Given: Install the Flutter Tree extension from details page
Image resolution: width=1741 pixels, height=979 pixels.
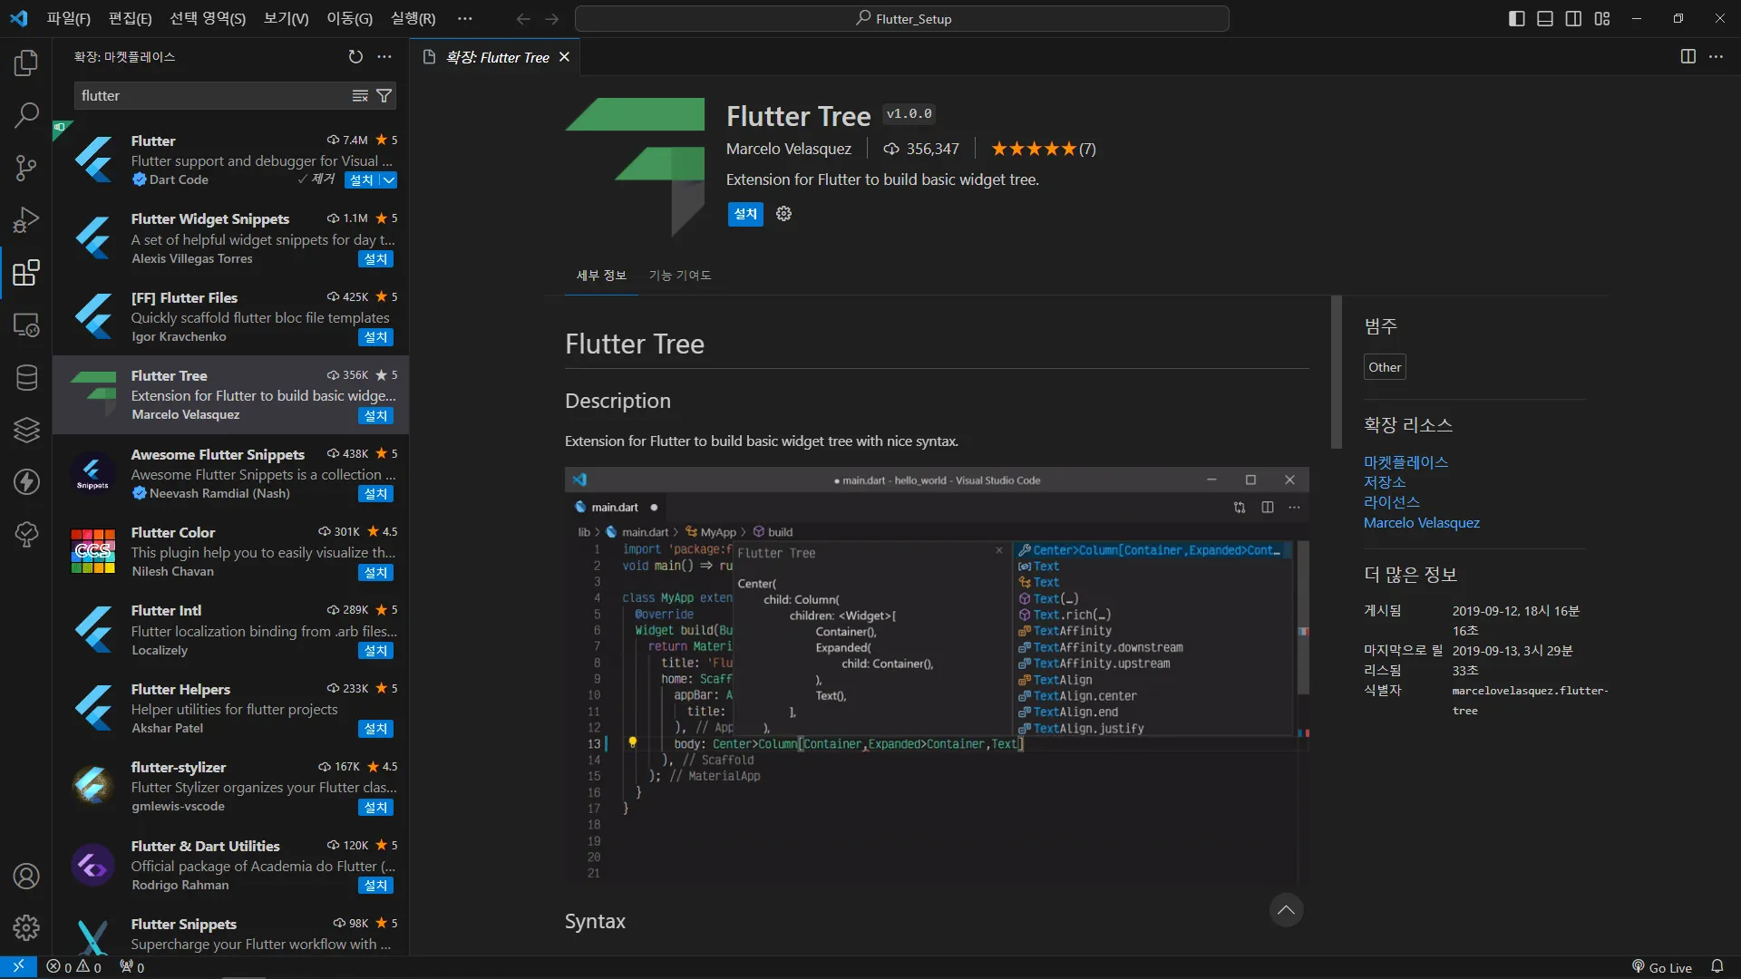Looking at the screenshot, I should pyautogui.click(x=745, y=214).
